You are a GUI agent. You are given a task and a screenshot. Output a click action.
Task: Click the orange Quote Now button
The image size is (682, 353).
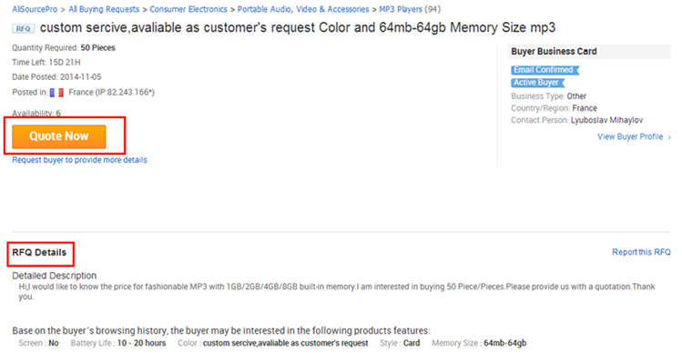pos(59,136)
